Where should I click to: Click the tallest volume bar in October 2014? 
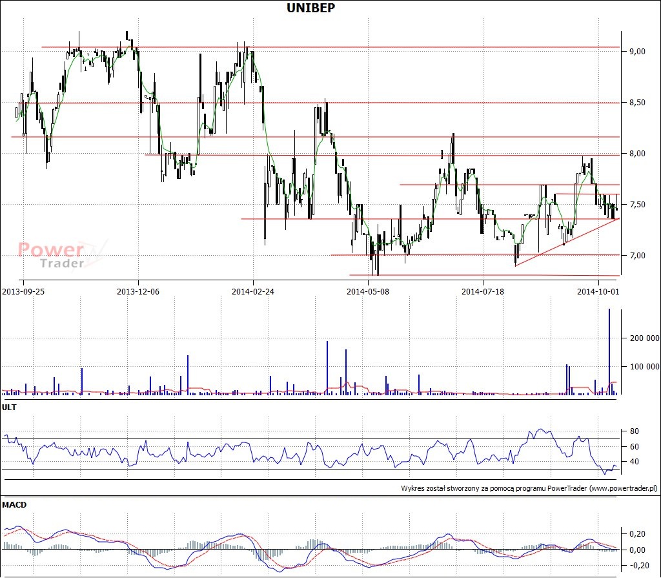[609, 352]
